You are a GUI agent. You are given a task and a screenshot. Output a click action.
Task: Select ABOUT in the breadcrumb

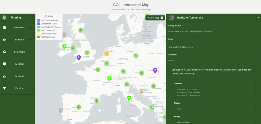(x=124, y=9)
